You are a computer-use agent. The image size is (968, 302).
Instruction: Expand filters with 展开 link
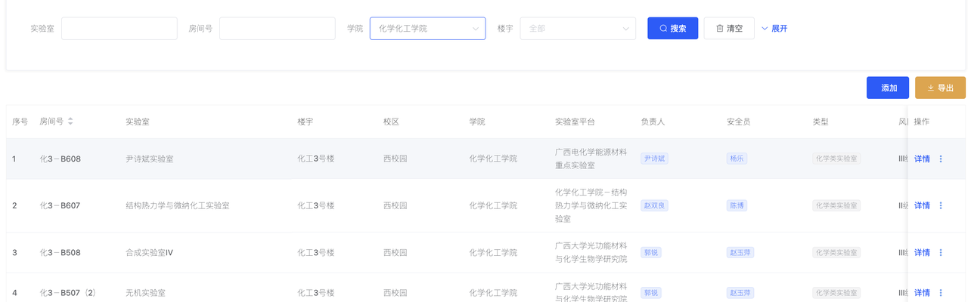(x=774, y=28)
